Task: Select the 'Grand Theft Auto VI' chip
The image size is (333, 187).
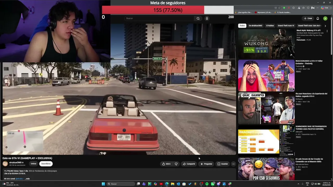Action: pyautogui.click(x=286, y=26)
